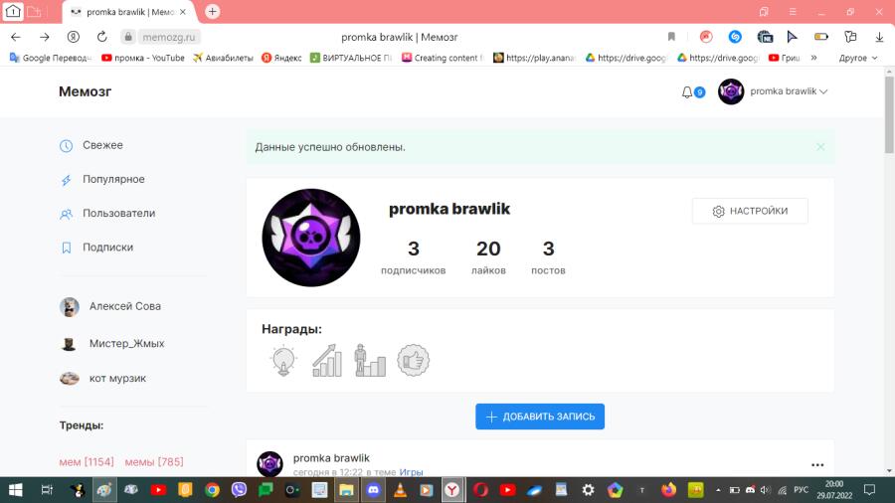895x503 pixels.
Task: Click the growth chart award badge
Action: 327,361
